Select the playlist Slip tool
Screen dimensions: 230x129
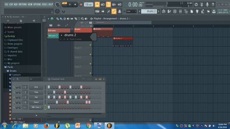click(72, 19)
